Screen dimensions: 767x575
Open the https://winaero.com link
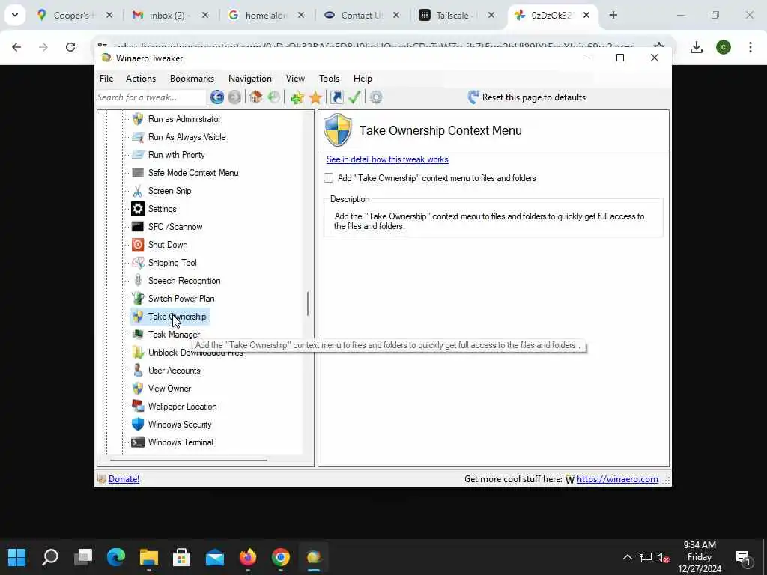coord(617,479)
